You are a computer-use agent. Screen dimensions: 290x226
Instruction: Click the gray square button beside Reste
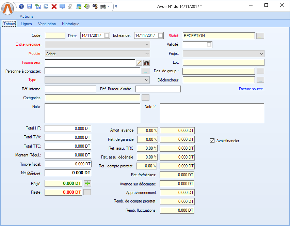pos(87,192)
